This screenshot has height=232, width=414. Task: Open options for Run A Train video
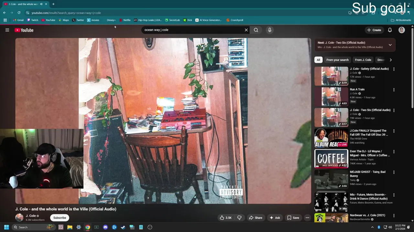point(394,90)
